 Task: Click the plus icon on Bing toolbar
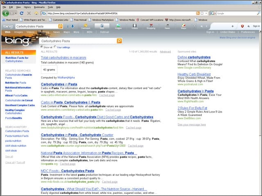(233, 26)
